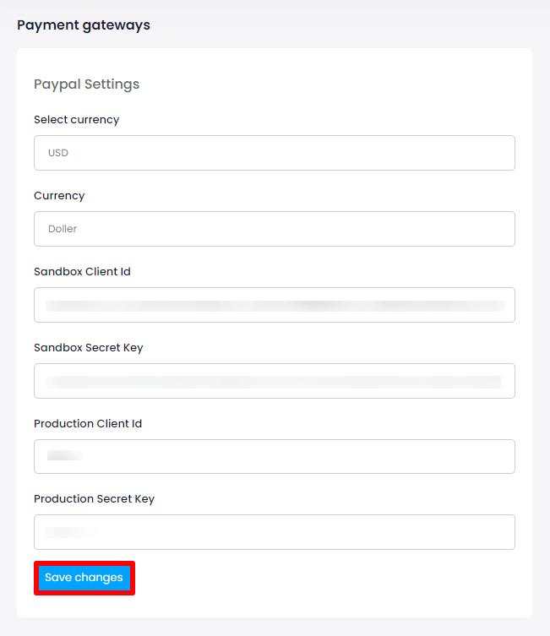Viewport: 550px width, 636px height.
Task: Click the Save changes button
Action: click(x=84, y=578)
